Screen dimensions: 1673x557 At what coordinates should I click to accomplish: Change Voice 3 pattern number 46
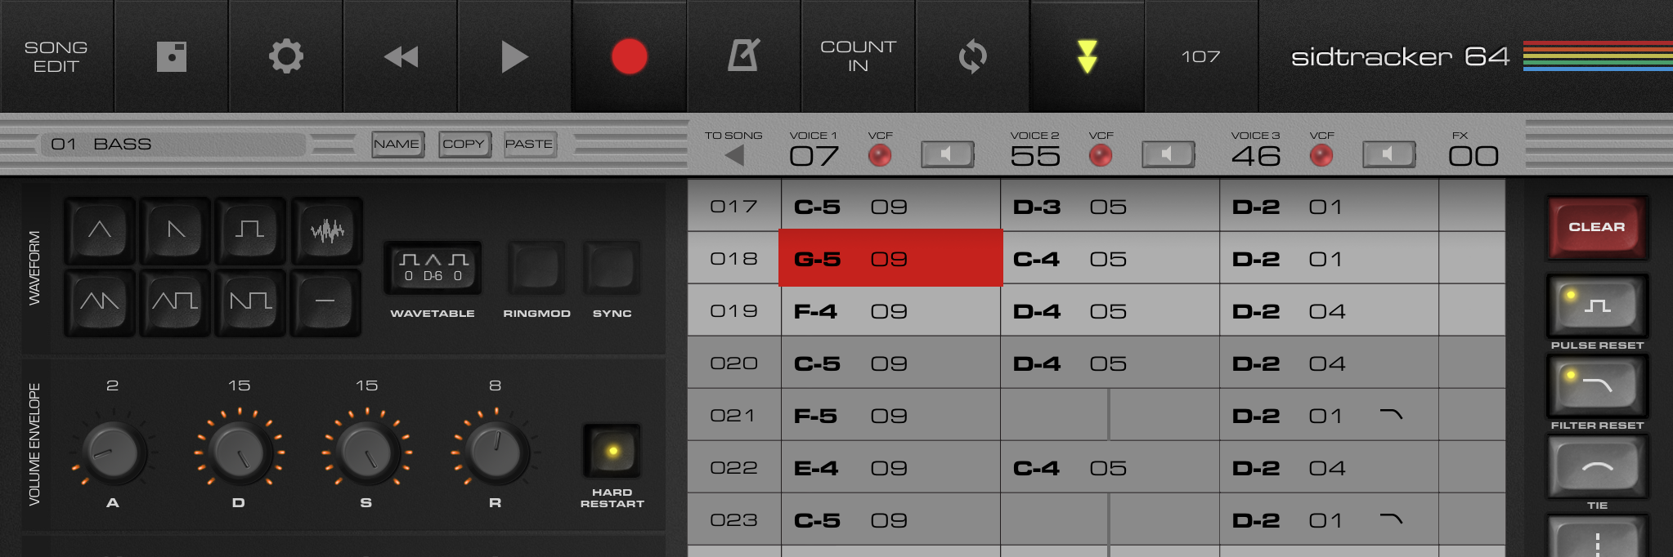[1256, 156]
